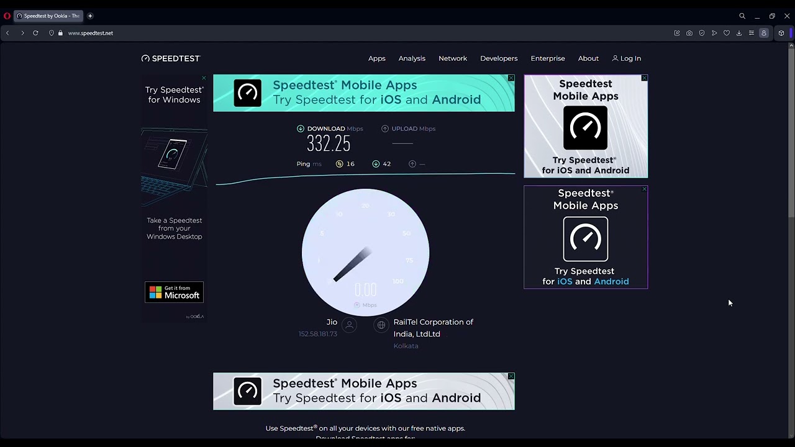Image resolution: width=795 pixels, height=447 pixels.
Task: Click the location pin icon in address bar
Action: tap(52, 33)
